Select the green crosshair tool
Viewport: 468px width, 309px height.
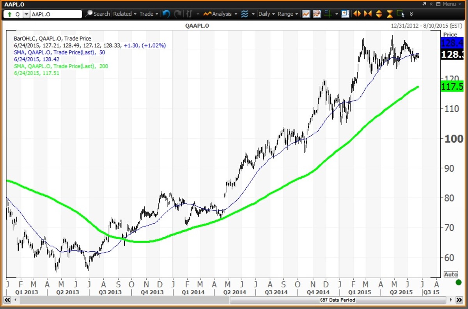[328, 14]
